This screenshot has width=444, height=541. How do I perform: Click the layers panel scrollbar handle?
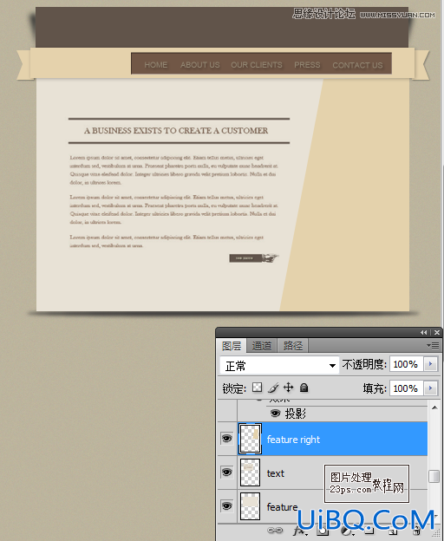pyautogui.click(x=434, y=477)
